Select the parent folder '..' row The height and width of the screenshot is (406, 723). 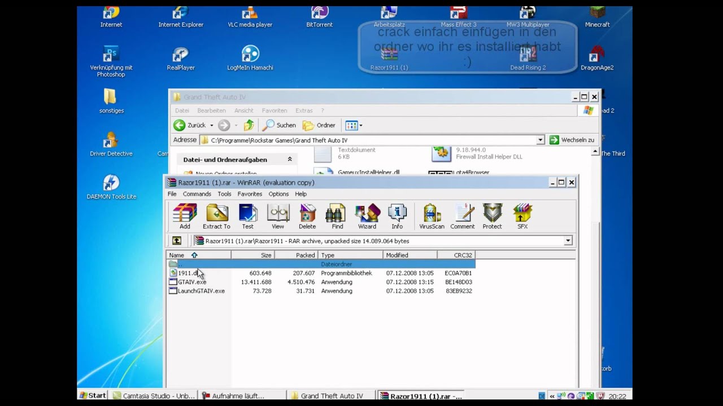(321, 264)
